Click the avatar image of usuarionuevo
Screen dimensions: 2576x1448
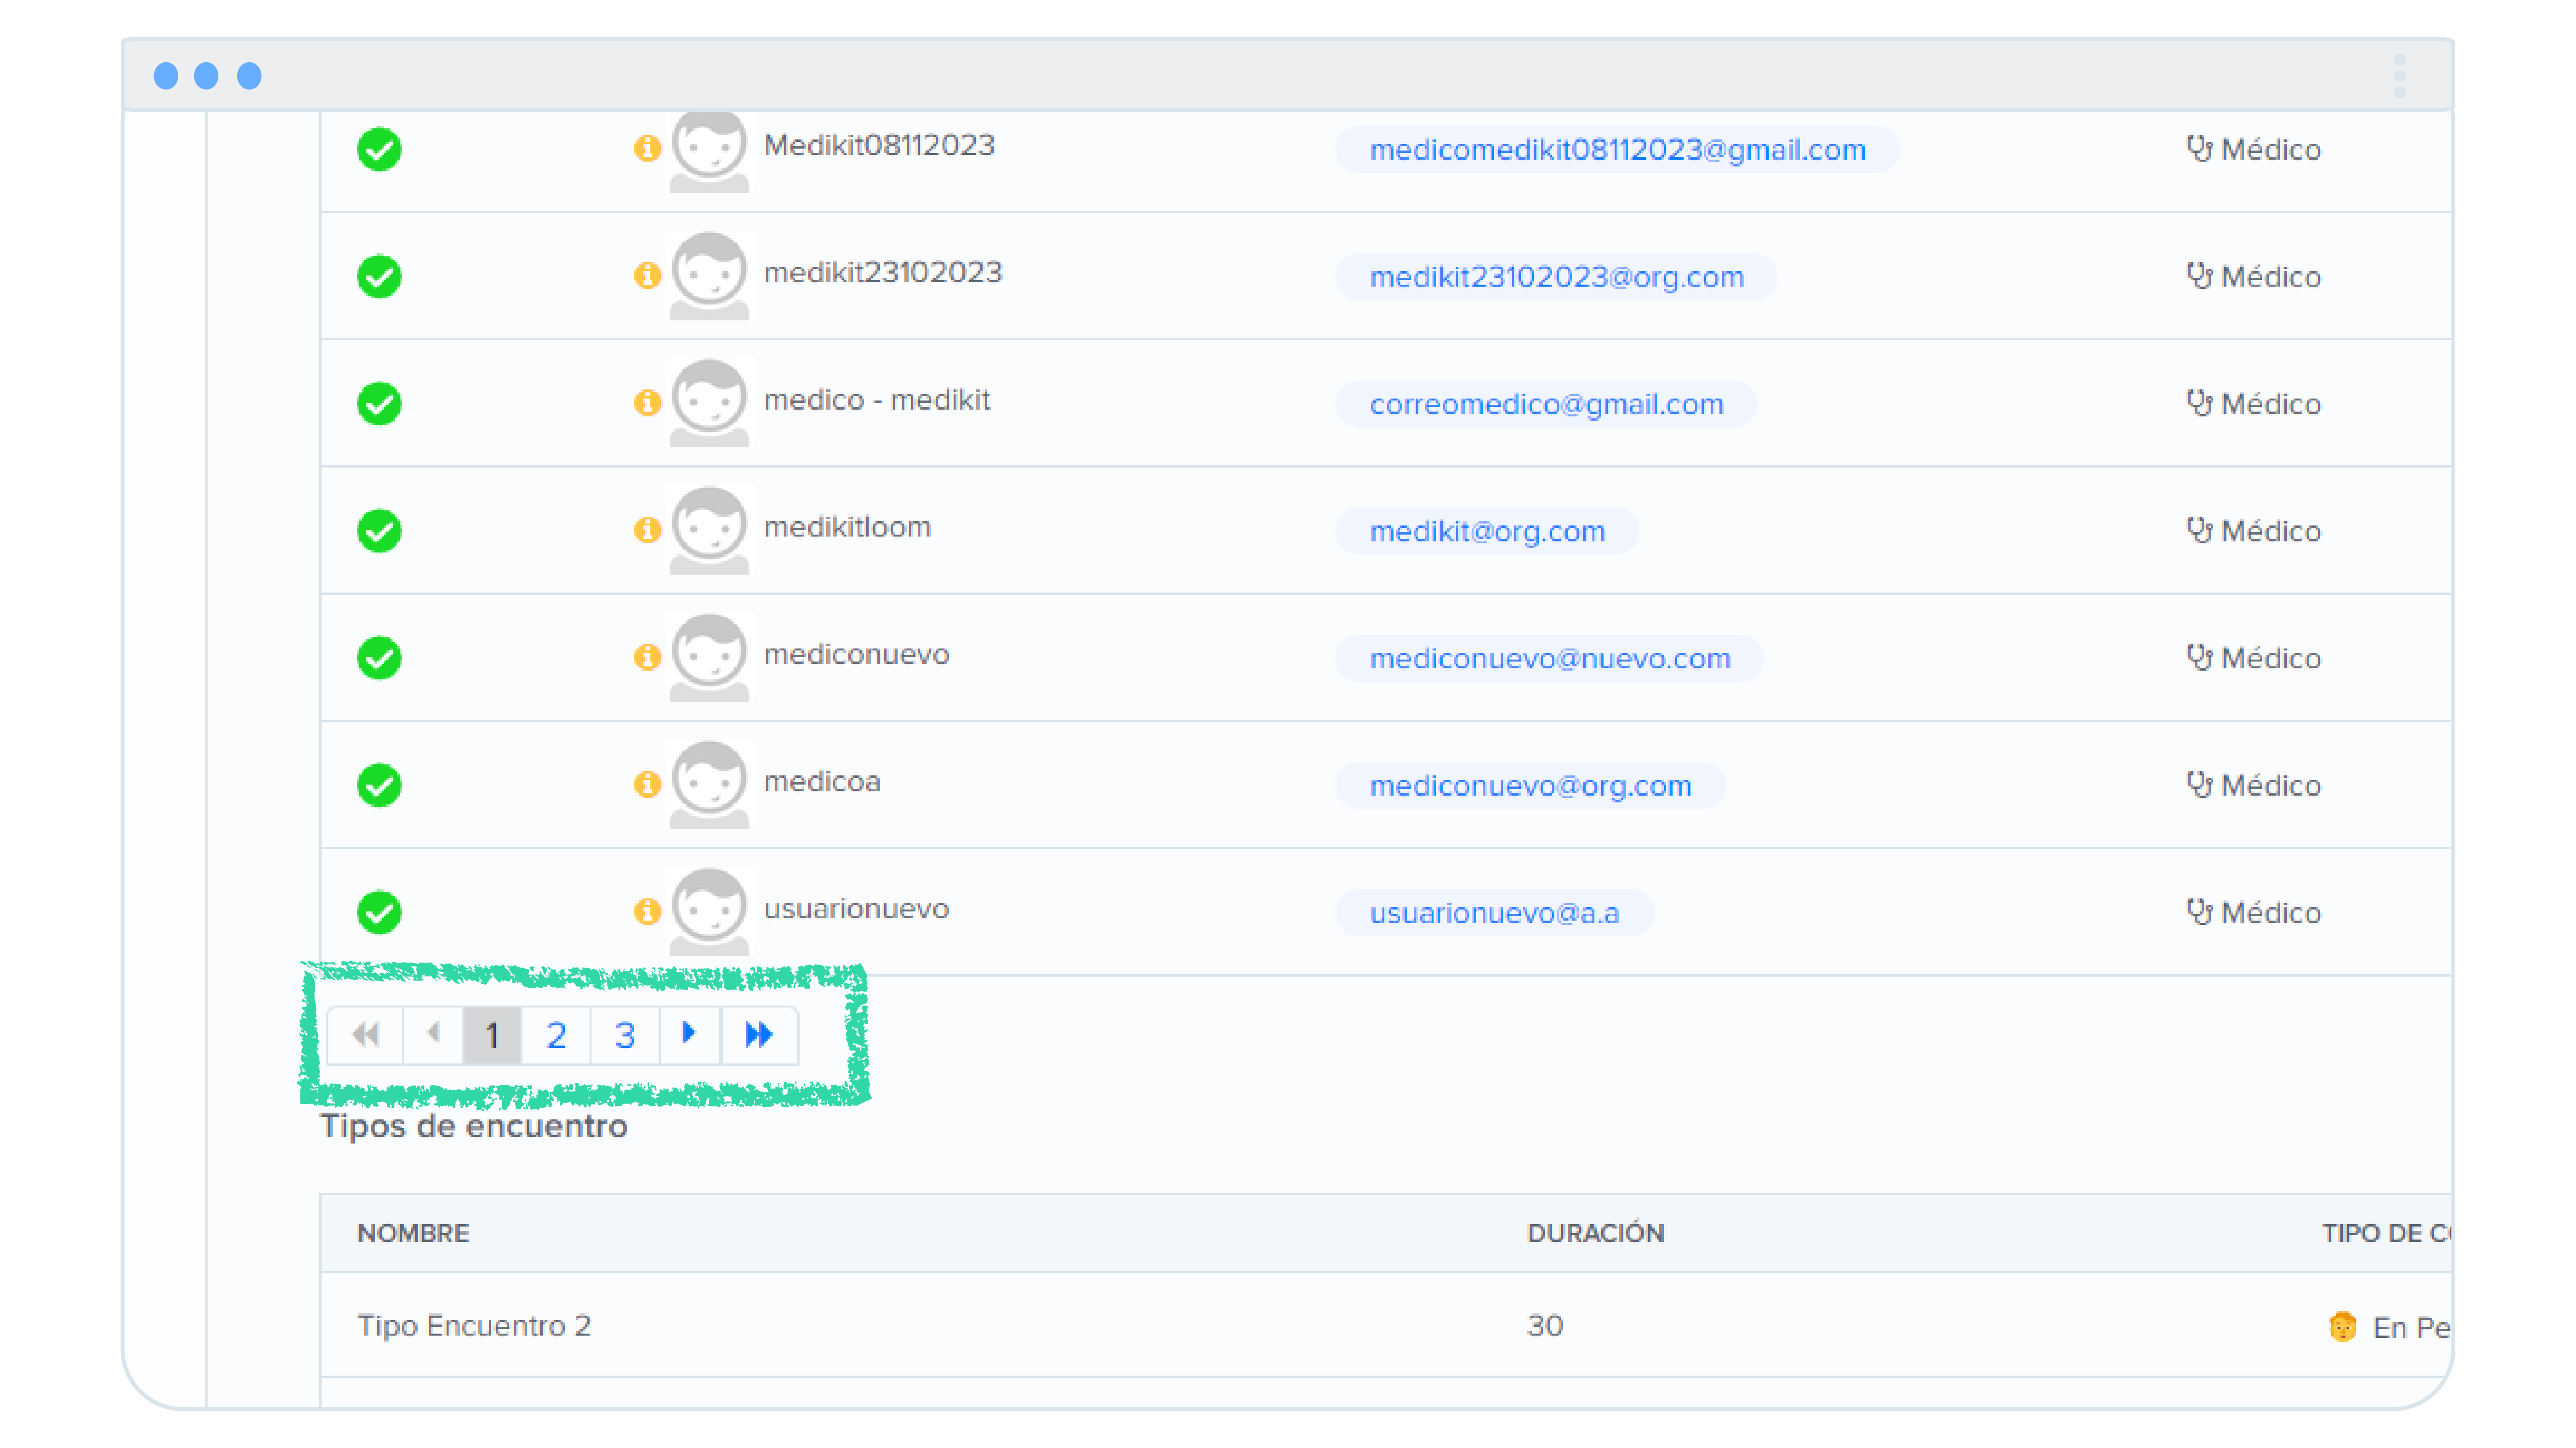[x=709, y=910]
